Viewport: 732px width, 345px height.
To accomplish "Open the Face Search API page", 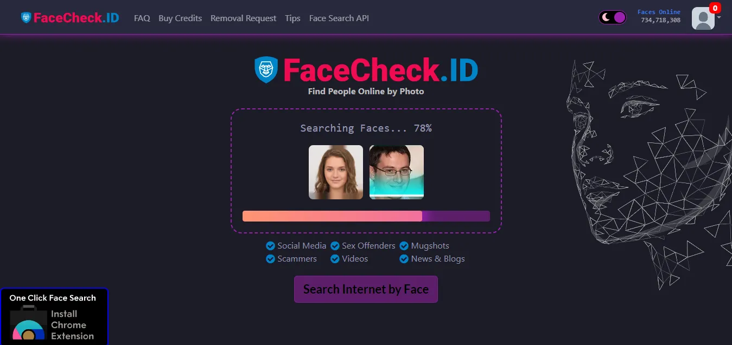I will [339, 18].
